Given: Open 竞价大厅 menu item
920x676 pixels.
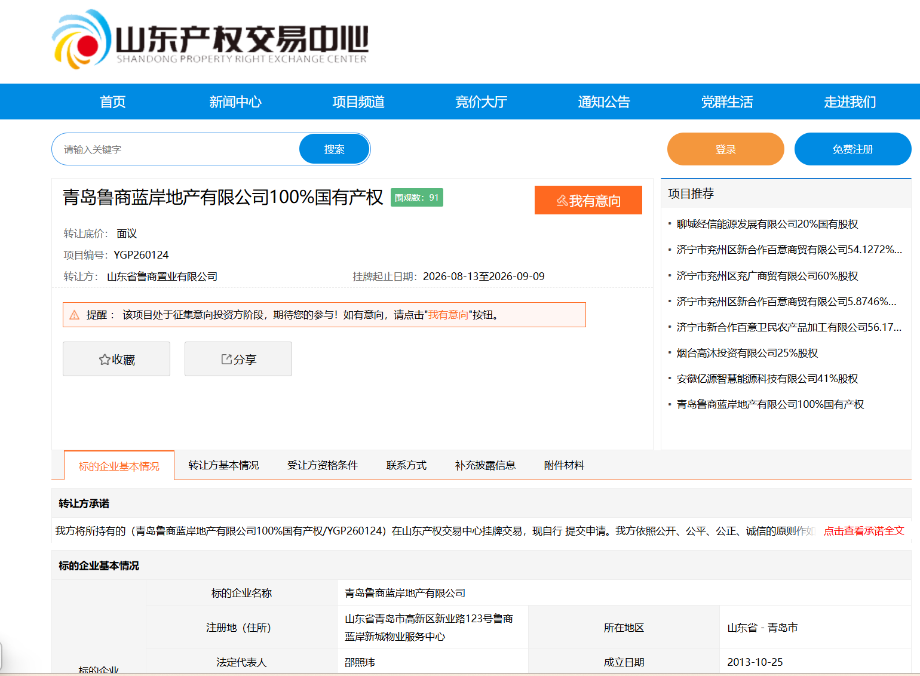Looking at the screenshot, I should tap(482, 102).
